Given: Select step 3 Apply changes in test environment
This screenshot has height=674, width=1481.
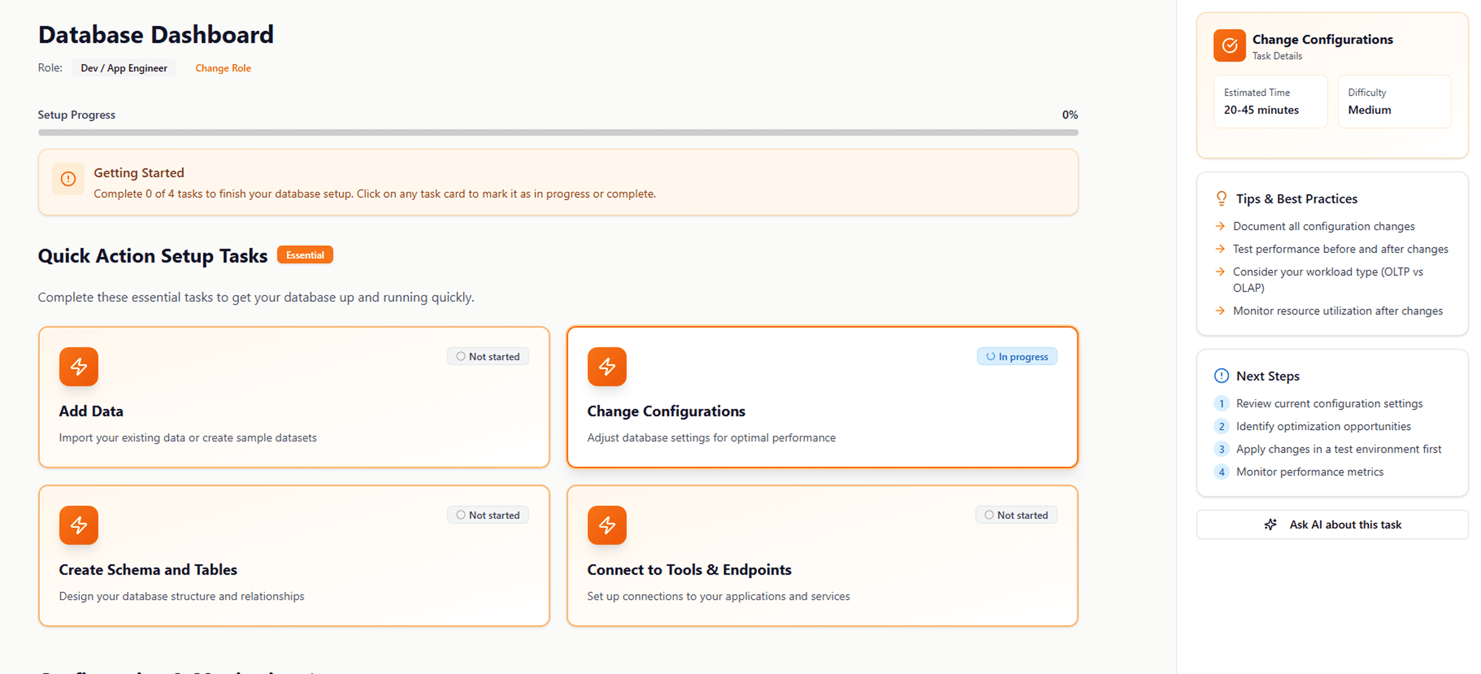Looking at the screenshot, I should [x=1338, y=449].
